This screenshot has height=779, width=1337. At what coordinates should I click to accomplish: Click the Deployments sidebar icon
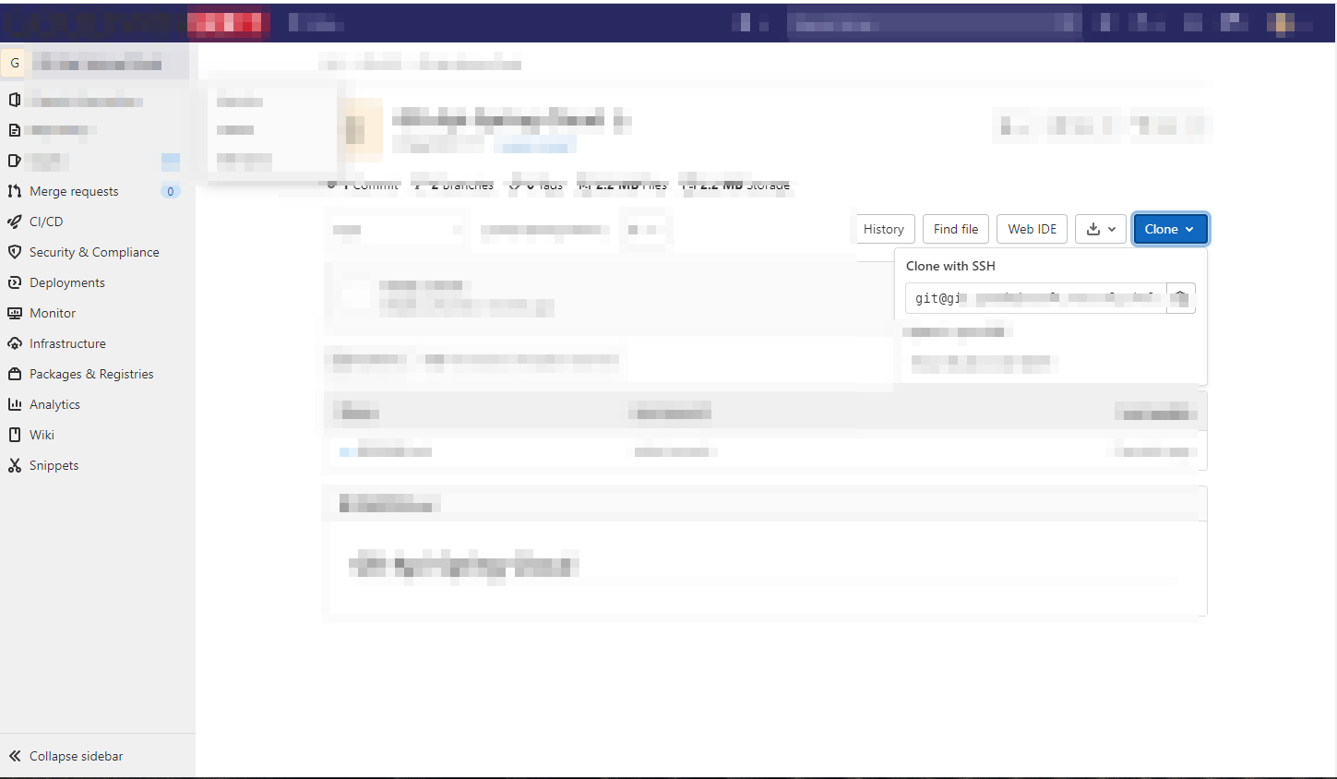click(15, 282)
